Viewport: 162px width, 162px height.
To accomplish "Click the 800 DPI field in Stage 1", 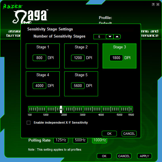I will (x=40, y=58).
